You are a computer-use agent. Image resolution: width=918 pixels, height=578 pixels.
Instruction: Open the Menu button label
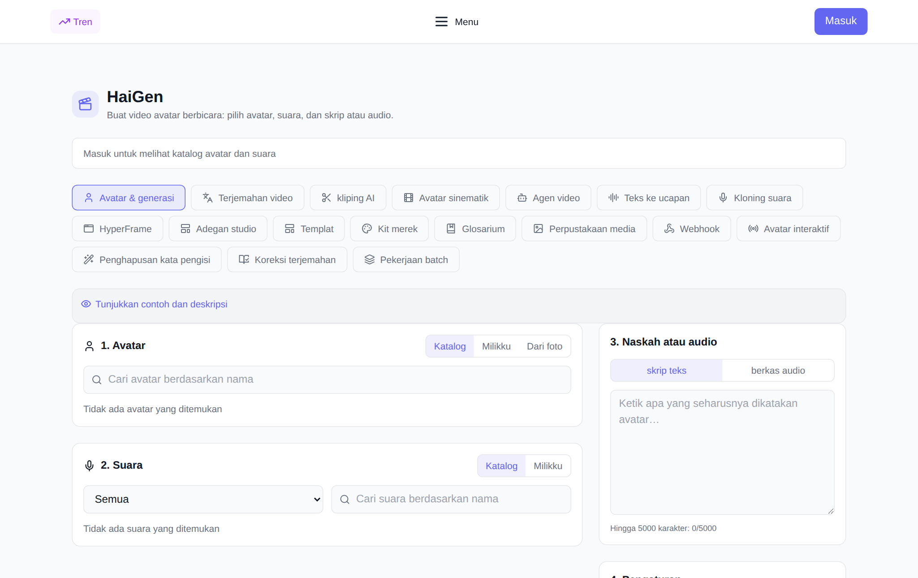pyautogui.click(x=467, y=22)
